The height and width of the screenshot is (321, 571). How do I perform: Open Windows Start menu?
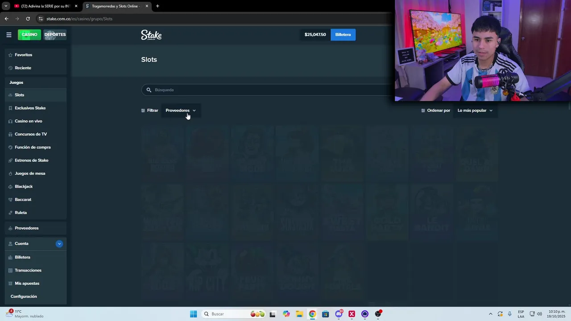tap(193, 314)
